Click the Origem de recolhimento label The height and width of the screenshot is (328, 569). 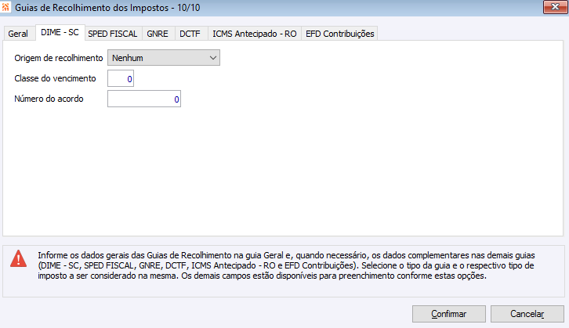tap(59, 58)
